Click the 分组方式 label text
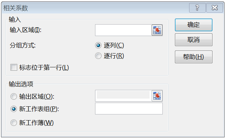Image resolution: width=226 pixels, height=138 pixels. point(23,45)
